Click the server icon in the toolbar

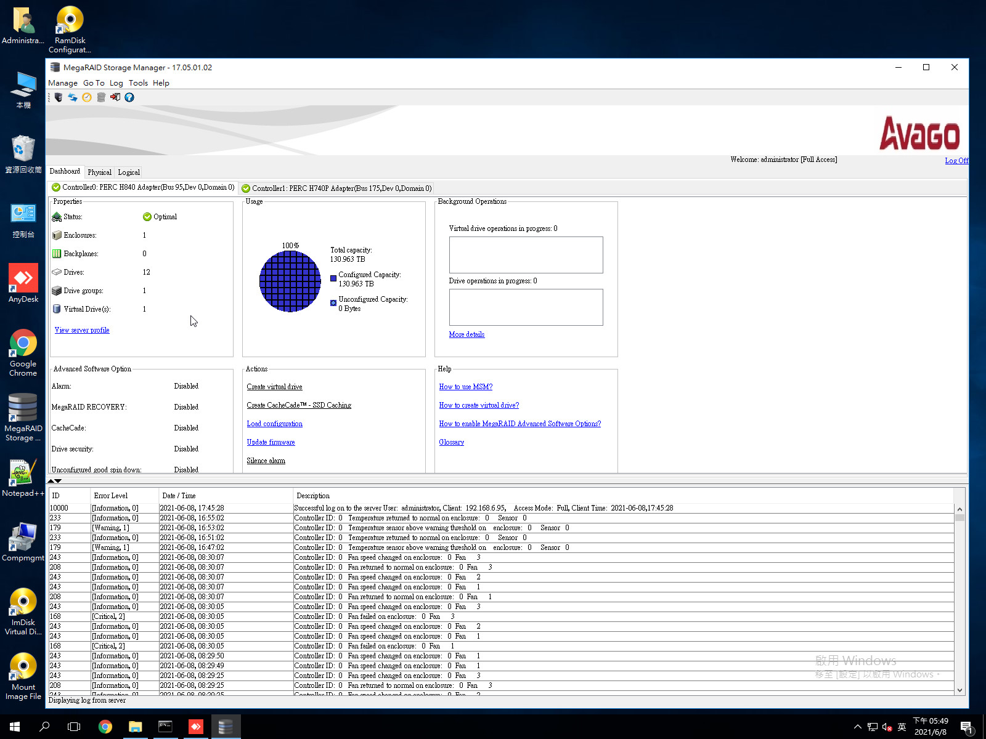click(59, 97)
